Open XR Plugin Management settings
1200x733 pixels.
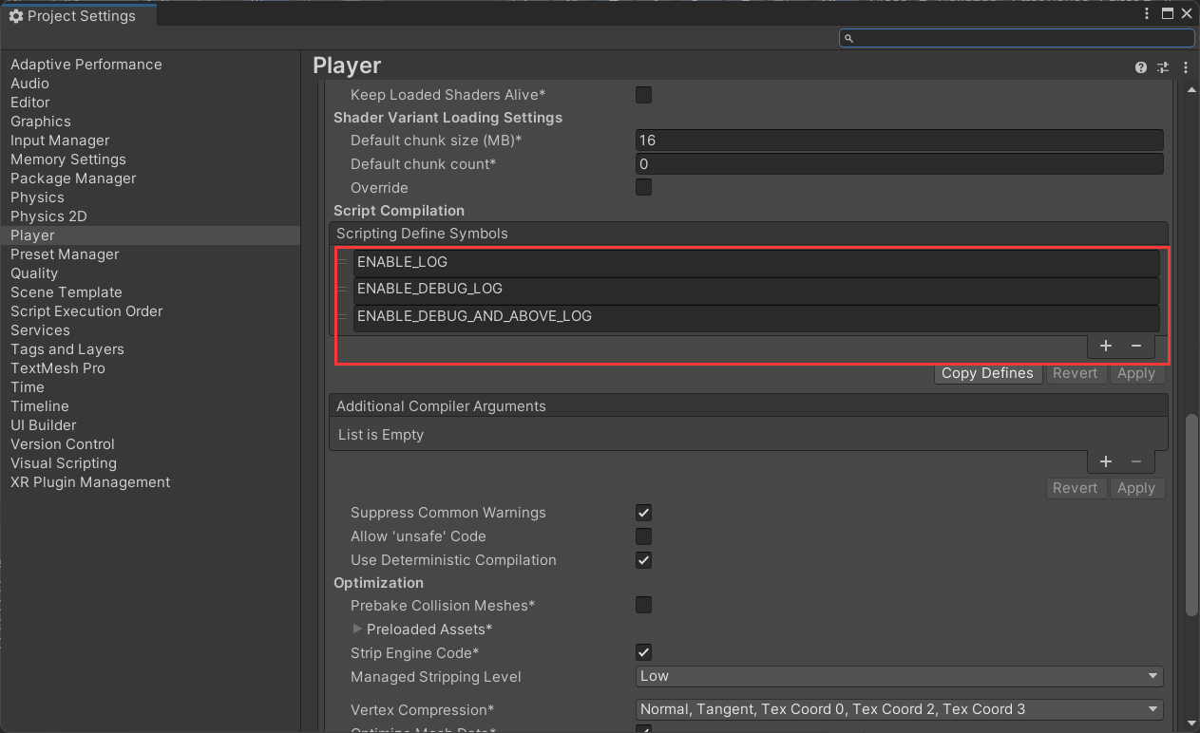pyautogui.click(x=90, y=482)
